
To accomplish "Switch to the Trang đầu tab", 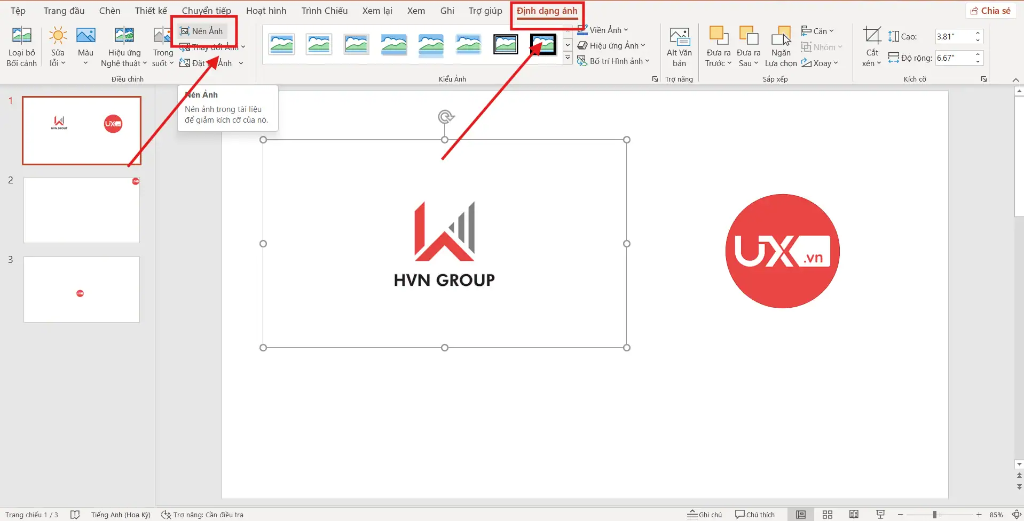I will coord(64,11).
